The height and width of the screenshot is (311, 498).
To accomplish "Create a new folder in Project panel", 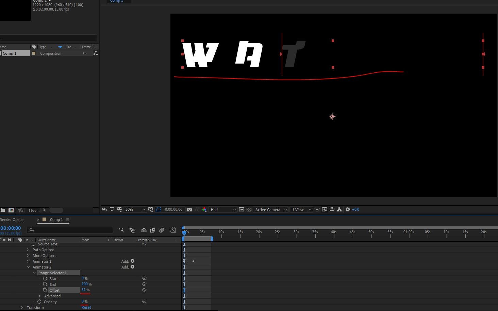I will pyautogui.click(x=3, y=210).
